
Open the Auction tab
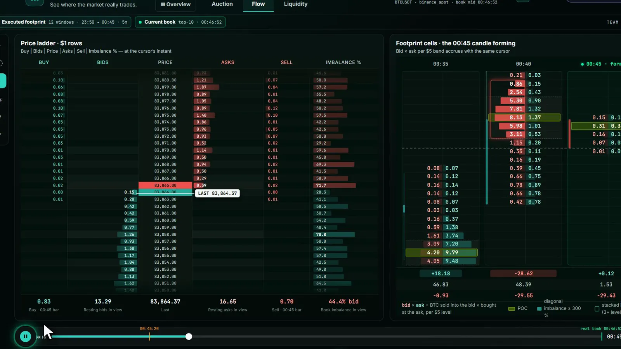pos(222,4)
